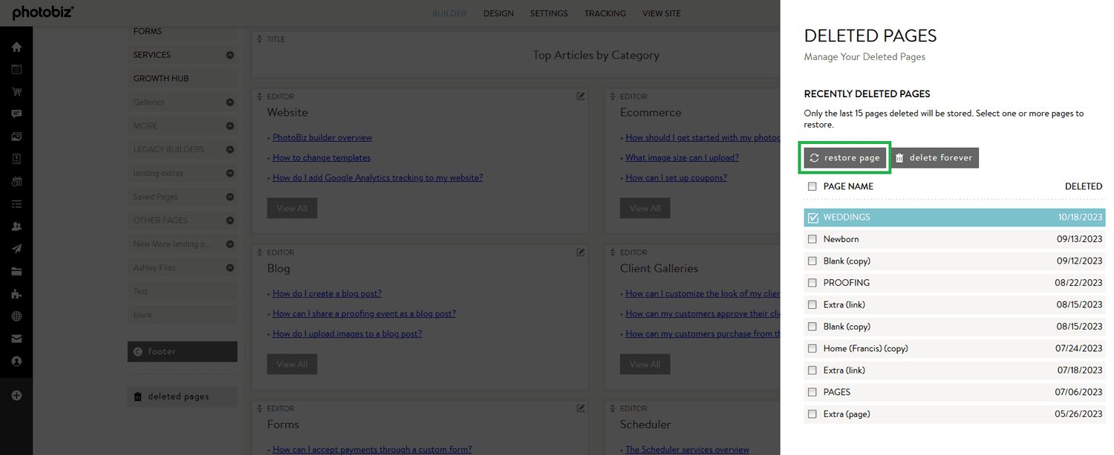Open the user account sidebar icon
Viewport: 1114px width, 455px height.
click(x=16, y=361)
